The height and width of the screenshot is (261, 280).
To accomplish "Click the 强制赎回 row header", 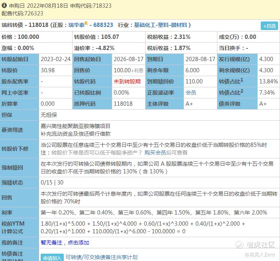I will click(19, 168).
